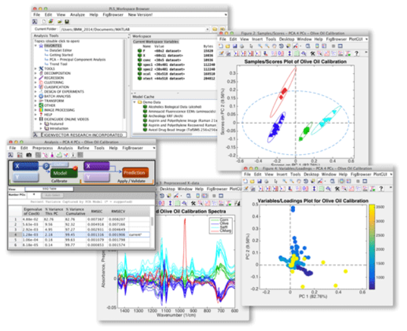Click the Number PCs input field

[x=34, y=194]
